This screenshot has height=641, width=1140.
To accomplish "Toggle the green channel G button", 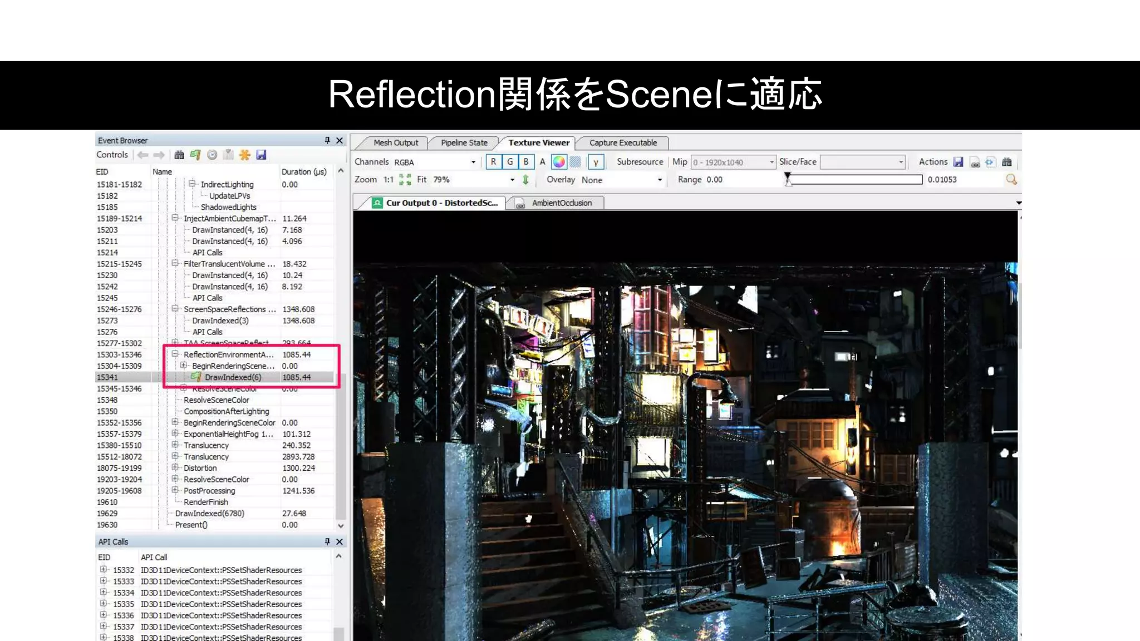I will pos(510,162).
